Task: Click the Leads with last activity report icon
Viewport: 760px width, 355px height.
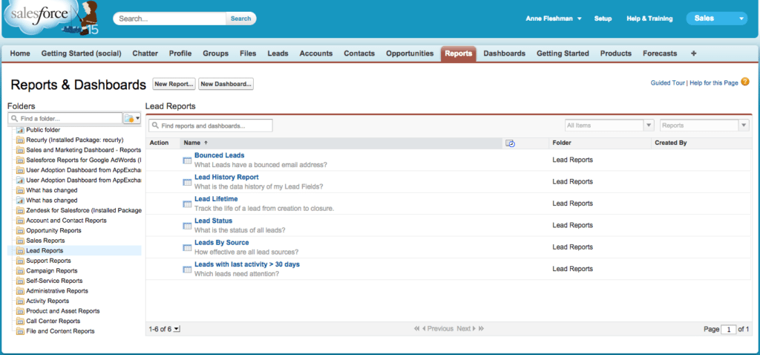Action: coord(187,270)
